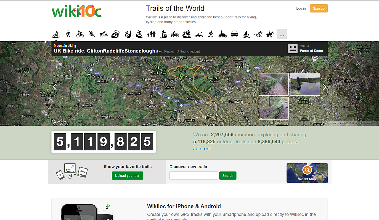The image size is (379, 220).
Task: Click the Westhoughton label on the map
Action: click(x=63, y=76)
